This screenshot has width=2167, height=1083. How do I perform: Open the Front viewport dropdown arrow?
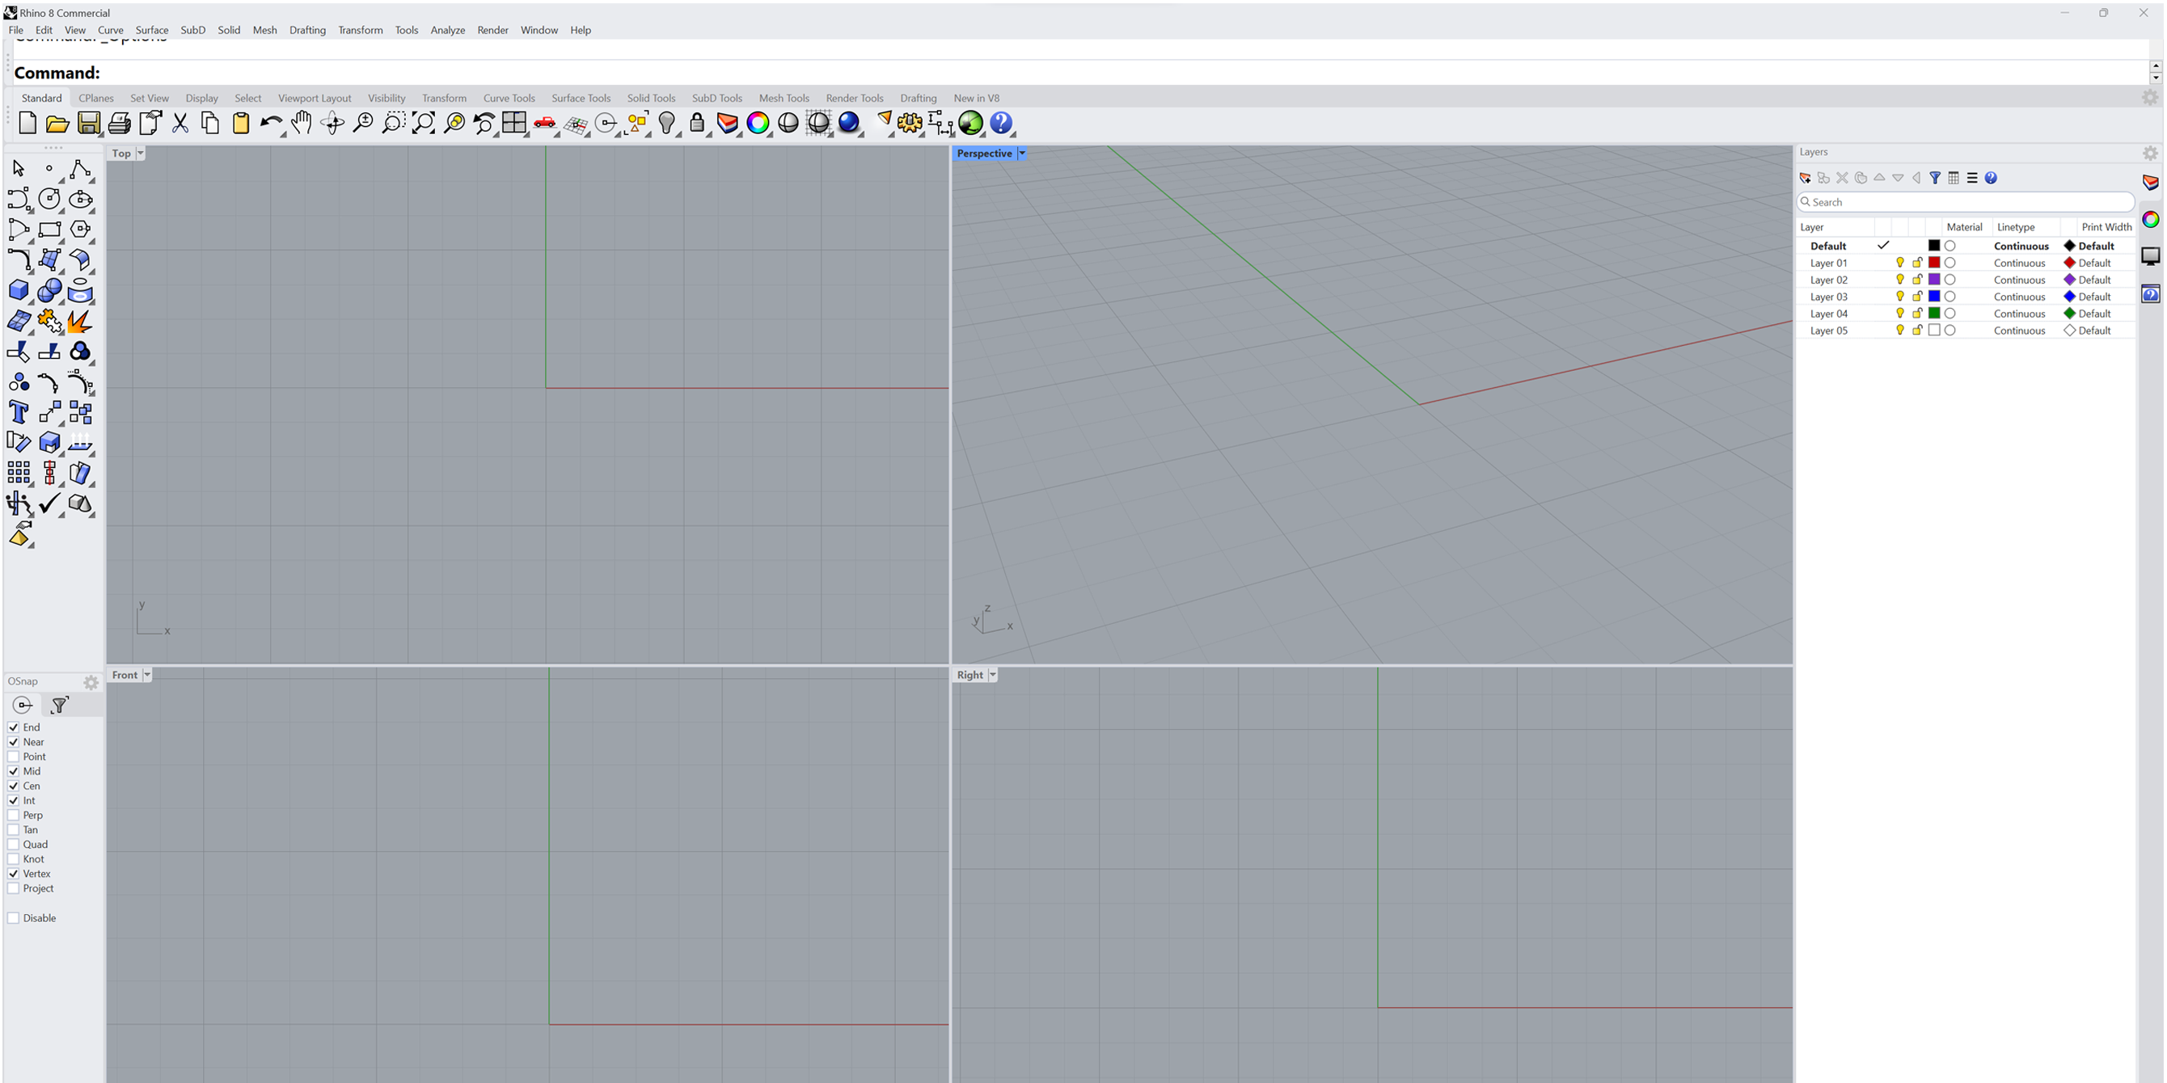147,675
